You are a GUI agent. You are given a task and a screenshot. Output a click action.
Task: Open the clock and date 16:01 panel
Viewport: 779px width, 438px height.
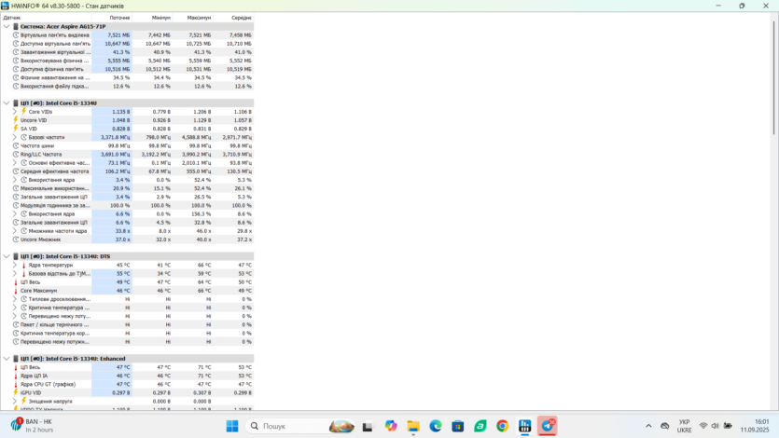(x=755, y=426)
